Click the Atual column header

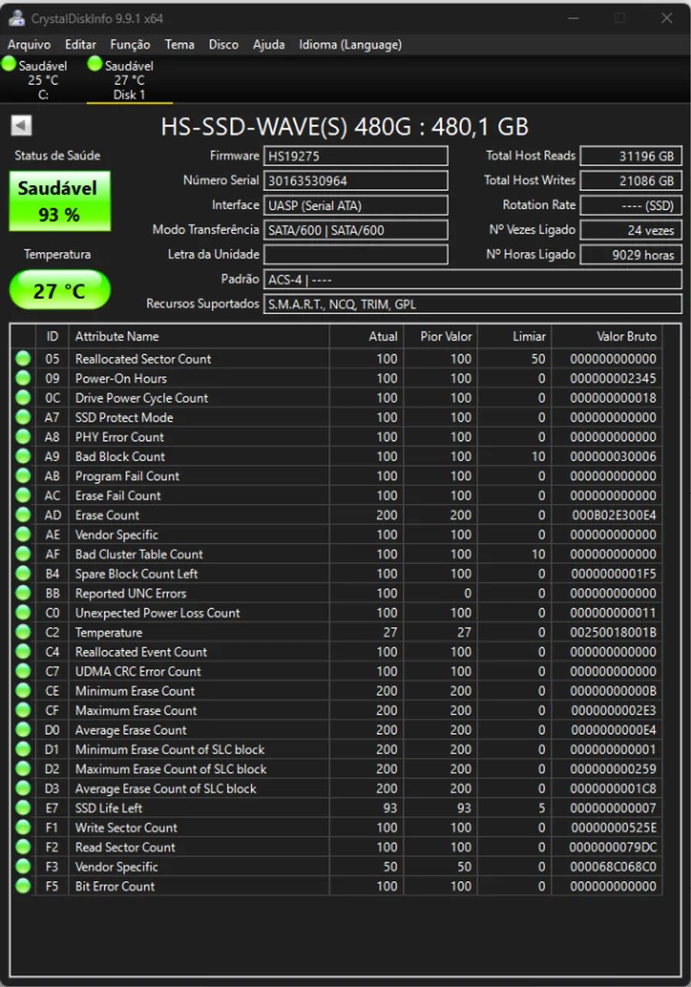367,336
